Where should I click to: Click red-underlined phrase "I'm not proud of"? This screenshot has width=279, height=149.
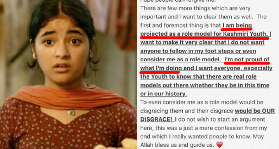coord(247,59)
